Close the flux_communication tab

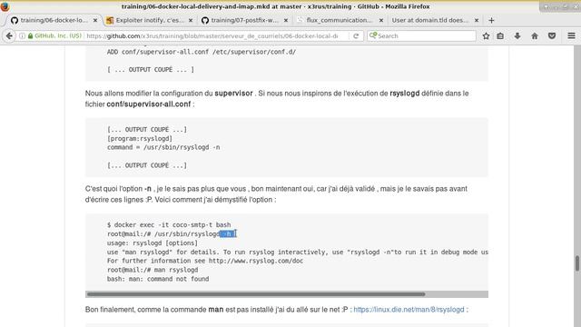381,20
